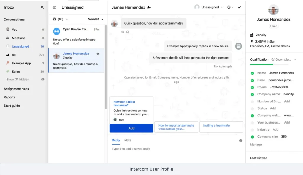Open the Example App inbox
Viewport: 303px width, 175px height.
[24, 63]
